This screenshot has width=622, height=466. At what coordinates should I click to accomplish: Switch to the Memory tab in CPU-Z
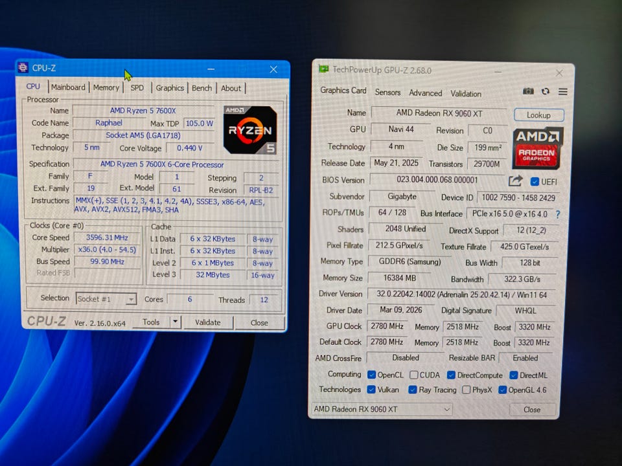(x=106, y=87)
